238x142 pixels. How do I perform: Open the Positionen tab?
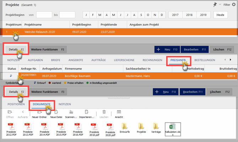[x=16, y=104]
